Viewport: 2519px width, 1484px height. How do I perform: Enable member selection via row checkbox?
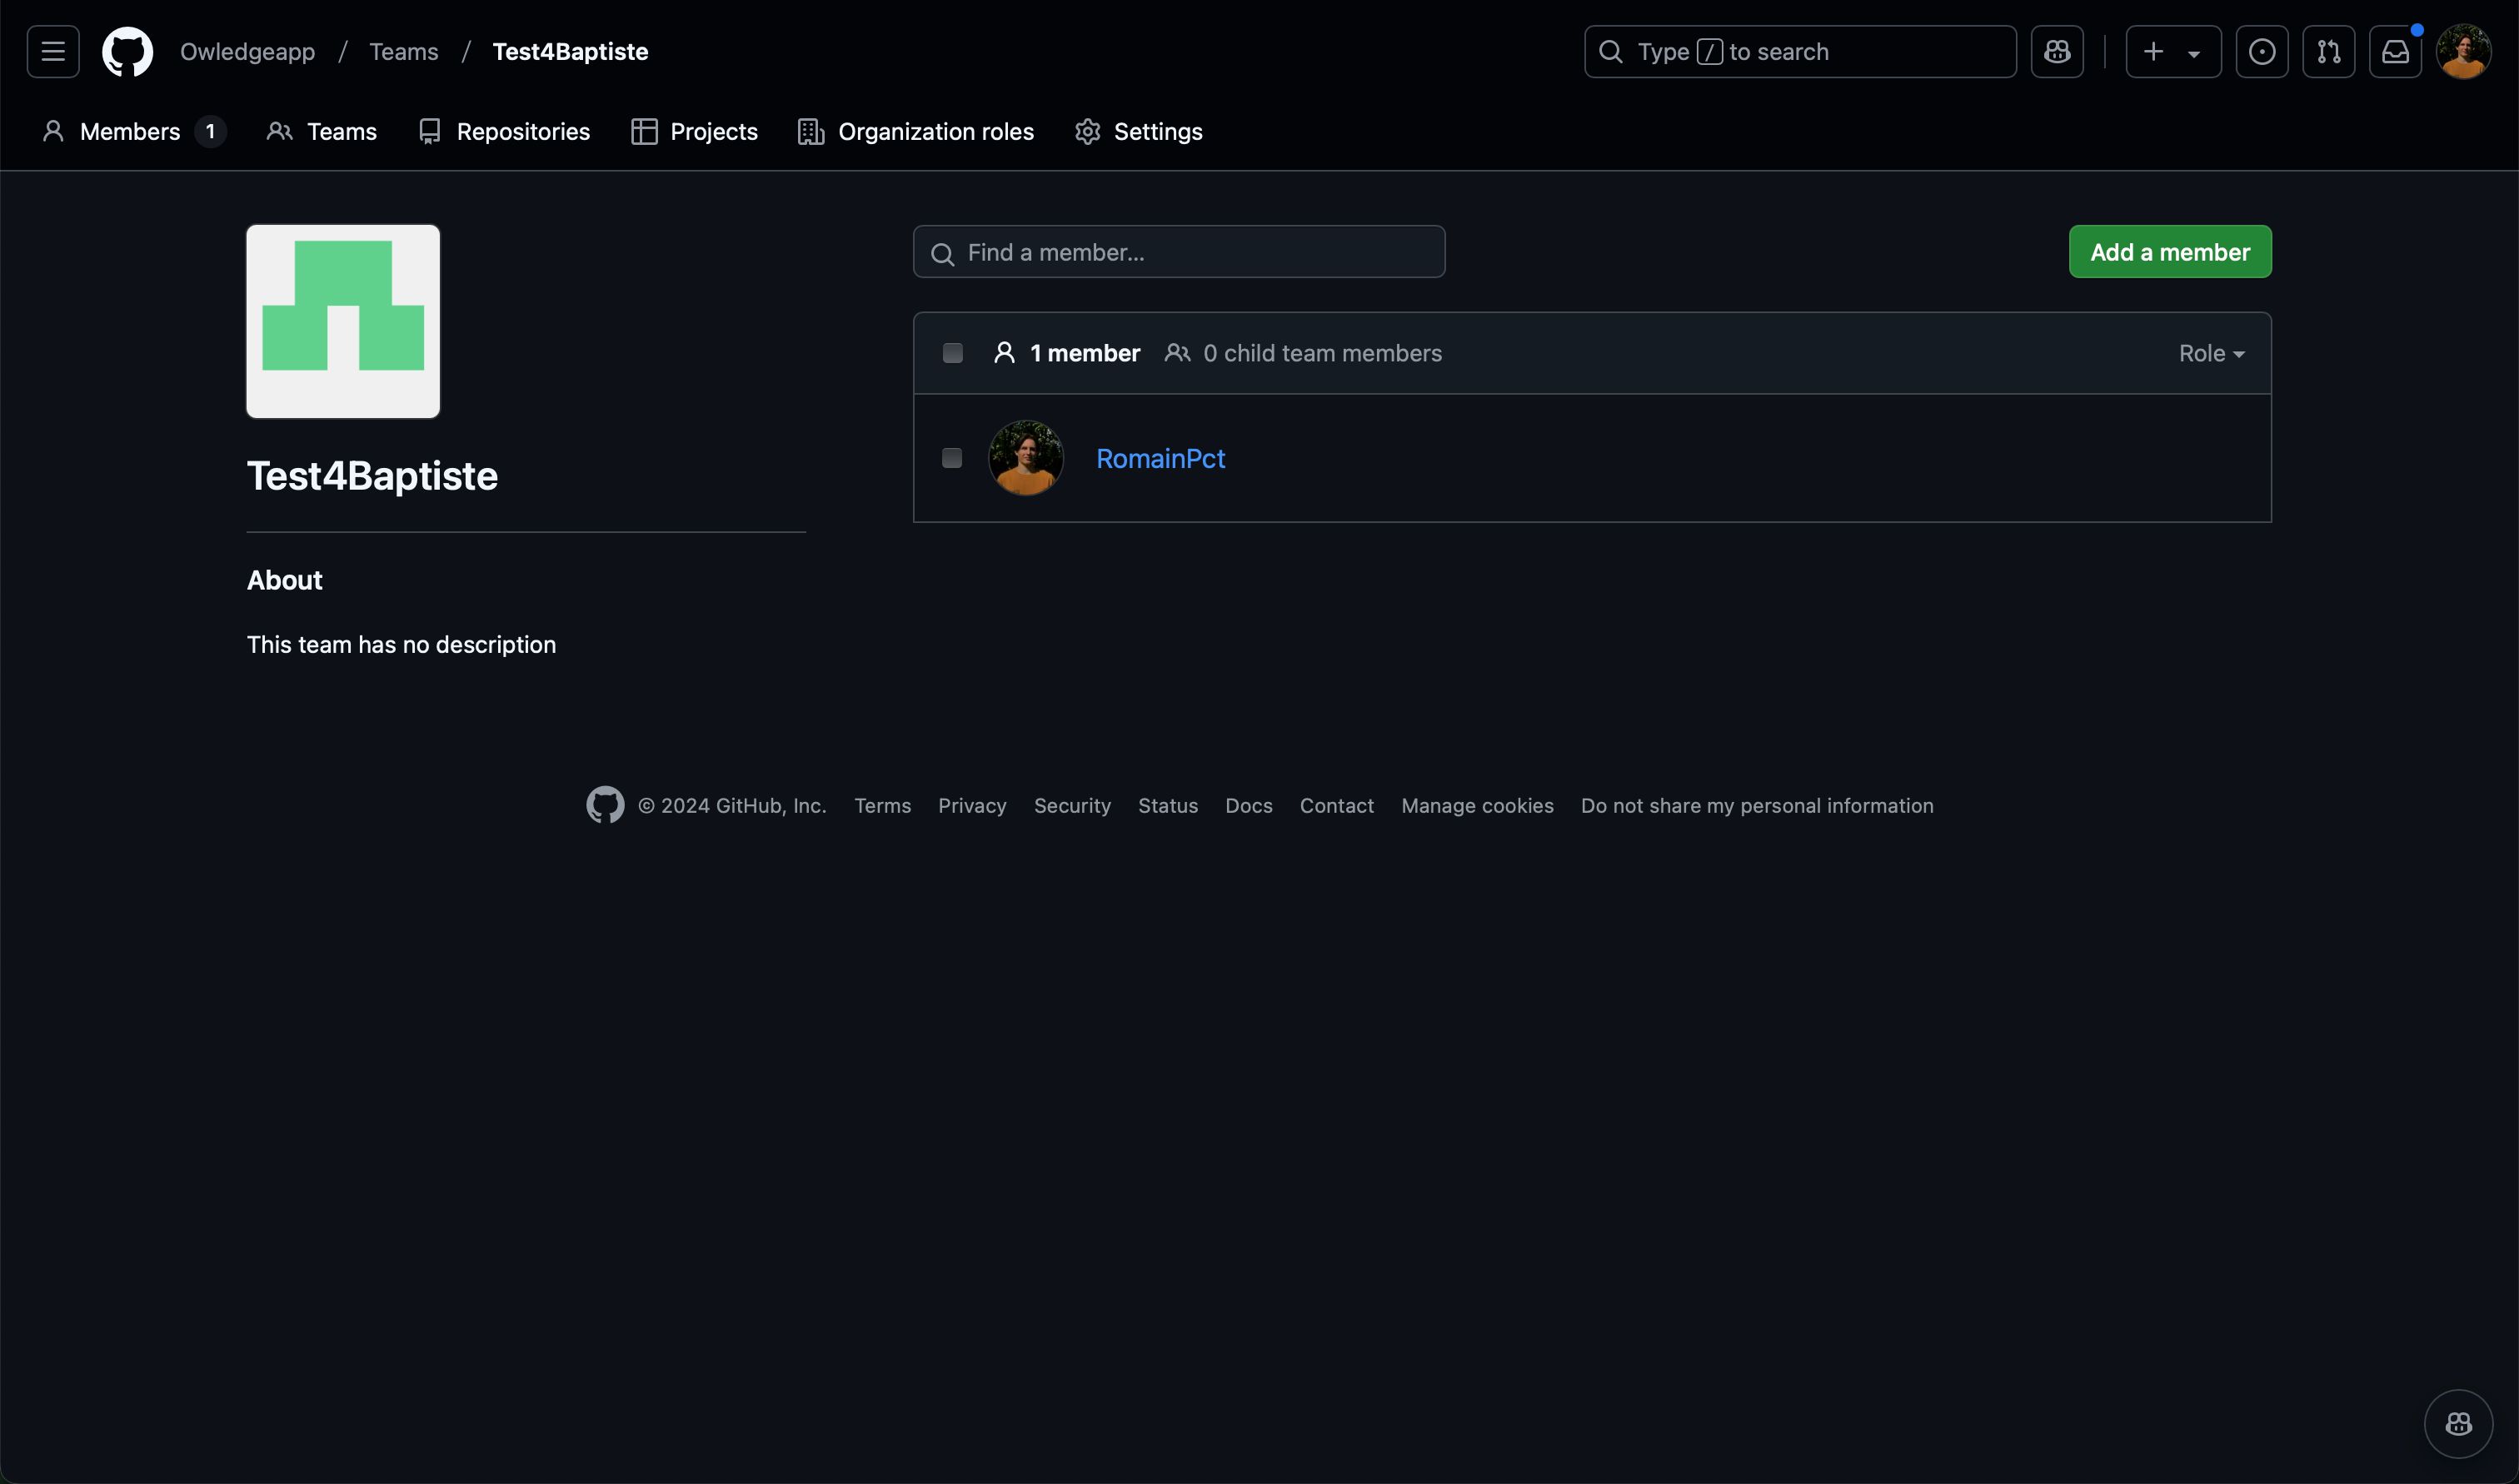click(x=952, y=457)
